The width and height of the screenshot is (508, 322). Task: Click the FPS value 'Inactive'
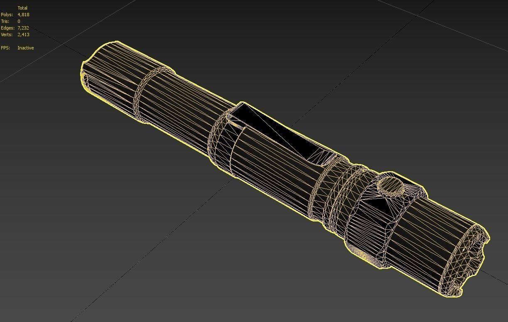(26, 48)
